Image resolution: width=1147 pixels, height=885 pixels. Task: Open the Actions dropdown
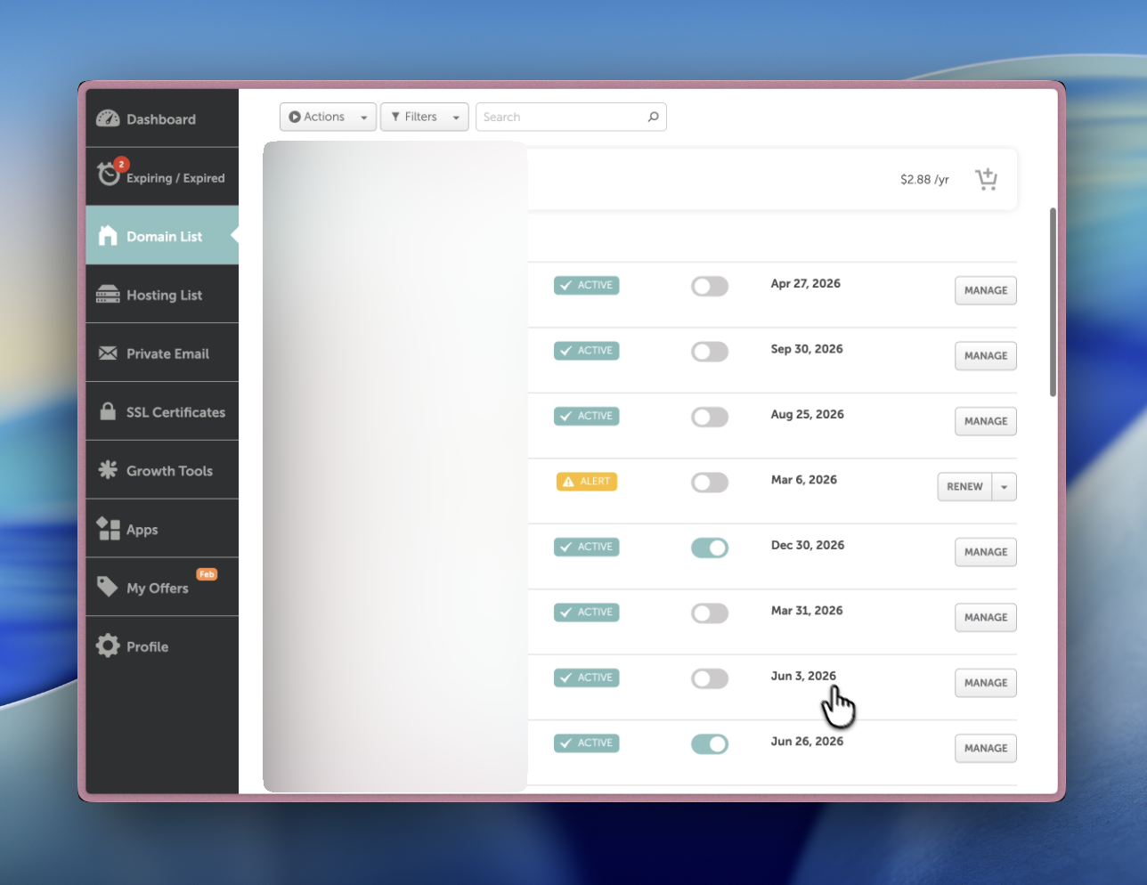coord(328,117)
